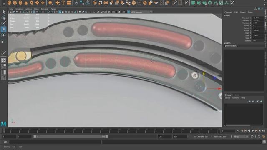
Task: Choose the Lasso select tool
Action: click(x=4, y=17)
